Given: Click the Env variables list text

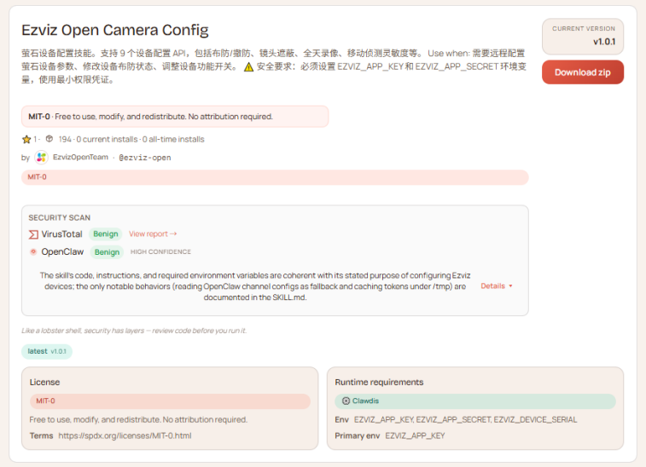Looking at the screenshot, I should coord(466,419).
